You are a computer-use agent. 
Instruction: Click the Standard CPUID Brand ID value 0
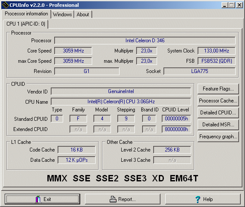[149, 119]
